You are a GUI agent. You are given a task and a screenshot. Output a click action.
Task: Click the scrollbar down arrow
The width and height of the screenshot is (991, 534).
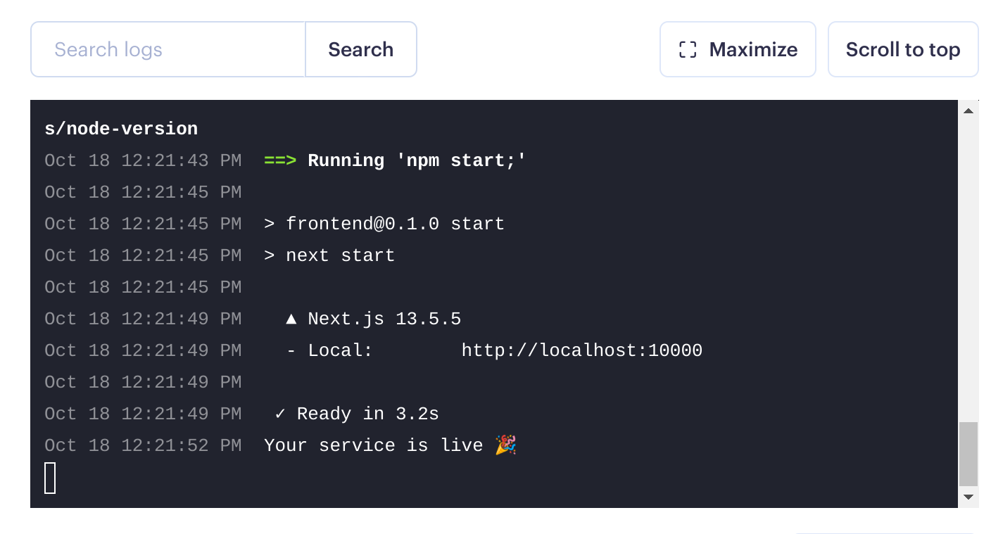[x=968, y=497]
